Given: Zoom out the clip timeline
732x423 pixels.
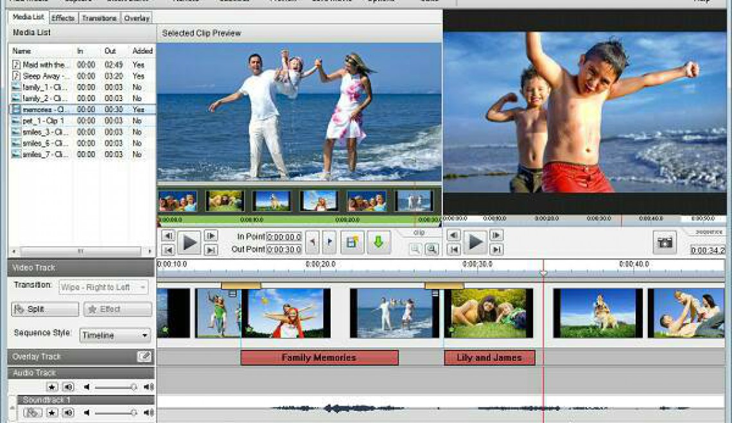Looking at the screenshot, I should click(x=415, y=249).
